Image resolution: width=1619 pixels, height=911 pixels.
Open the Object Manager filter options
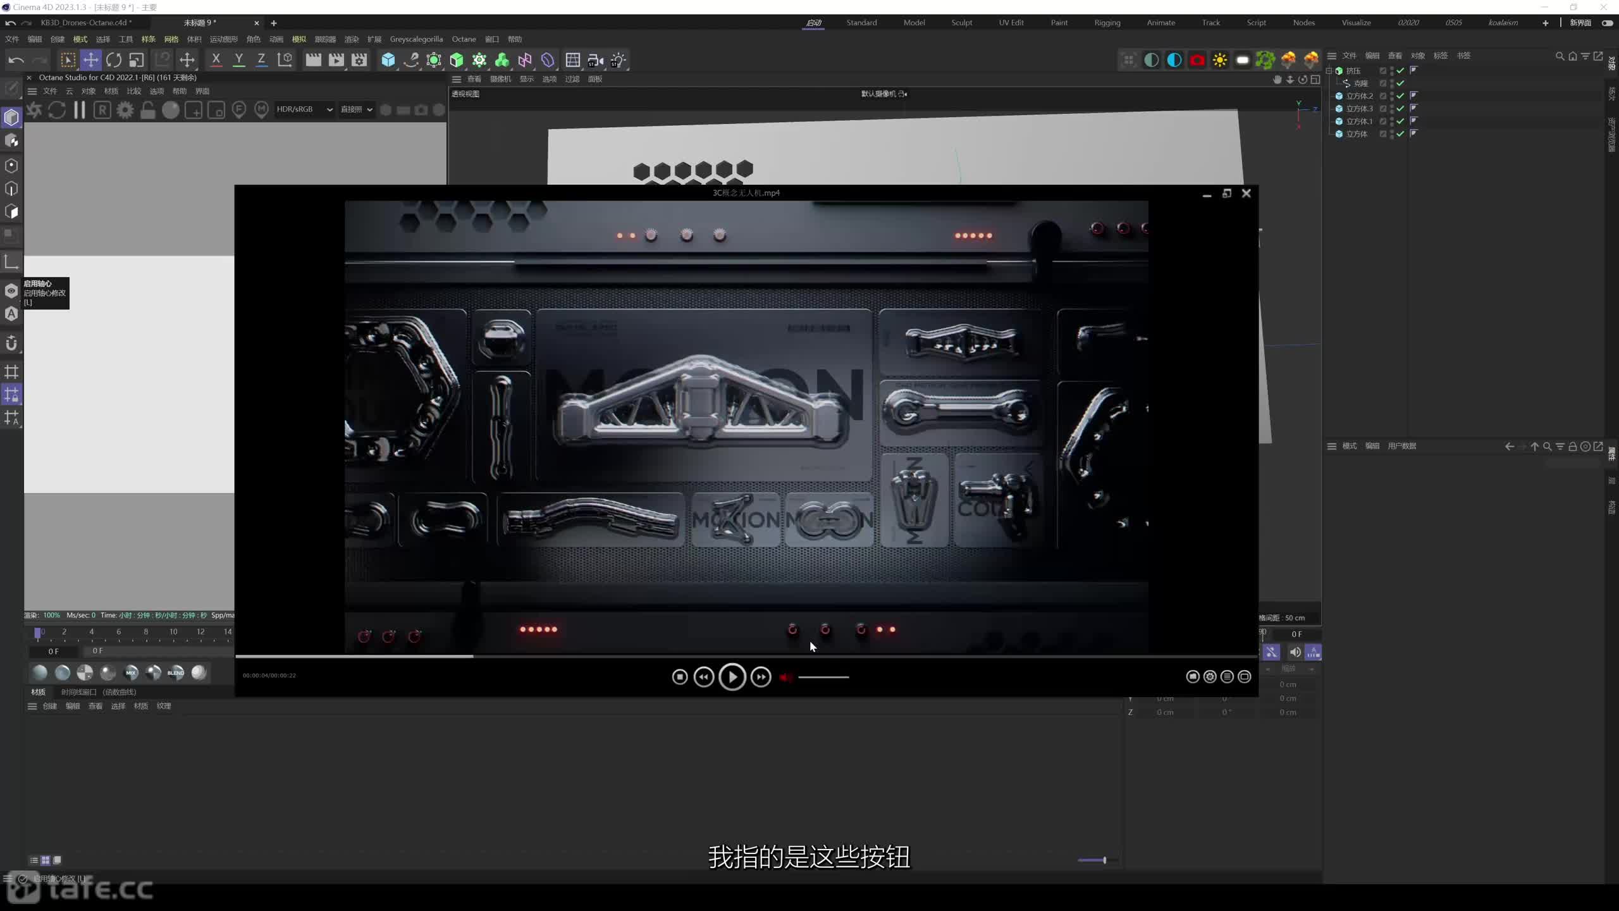pos(1585,56)
